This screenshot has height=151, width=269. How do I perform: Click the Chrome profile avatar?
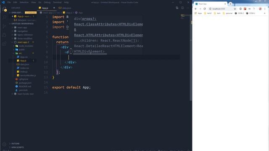(260, 9)
